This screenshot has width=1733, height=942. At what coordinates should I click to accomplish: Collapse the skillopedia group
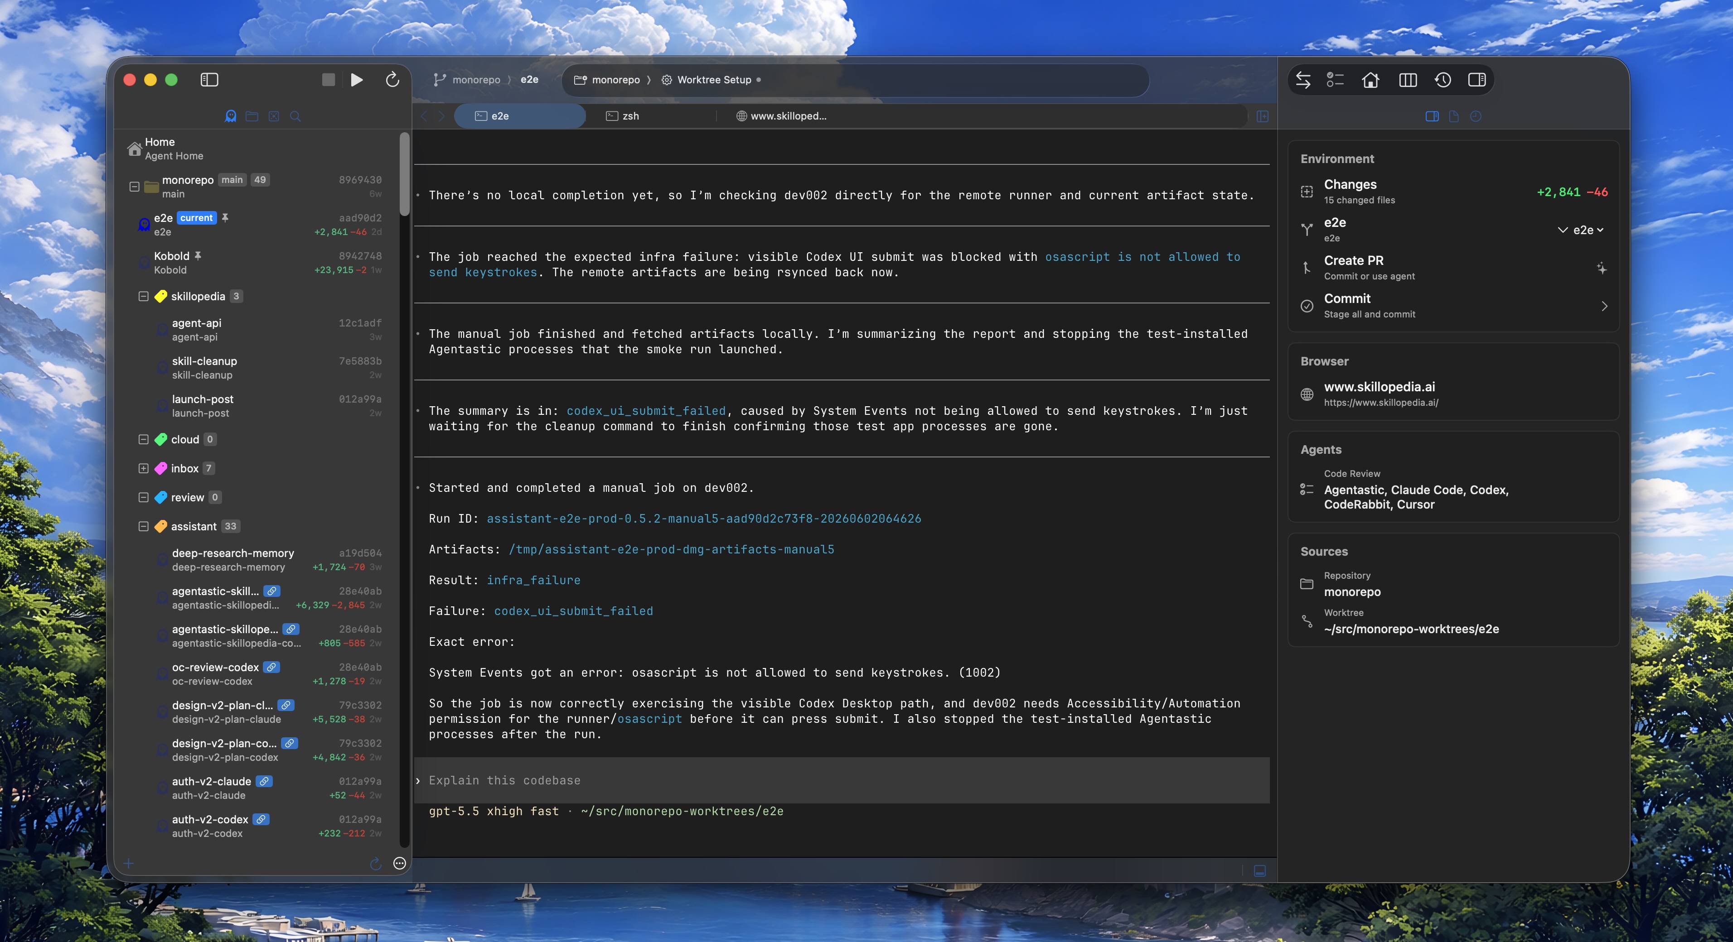pyautogui.click(x=143, y=296)
